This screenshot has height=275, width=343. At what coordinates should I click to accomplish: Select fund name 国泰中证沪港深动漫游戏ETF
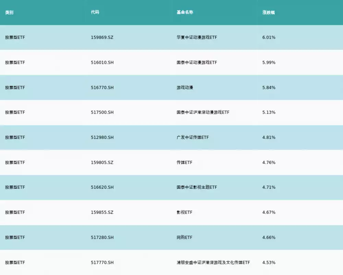coord(203,112)
